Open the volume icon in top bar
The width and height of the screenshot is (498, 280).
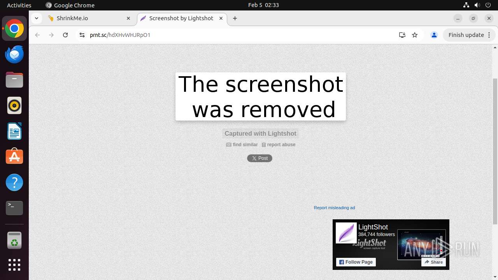pos(477,5)
